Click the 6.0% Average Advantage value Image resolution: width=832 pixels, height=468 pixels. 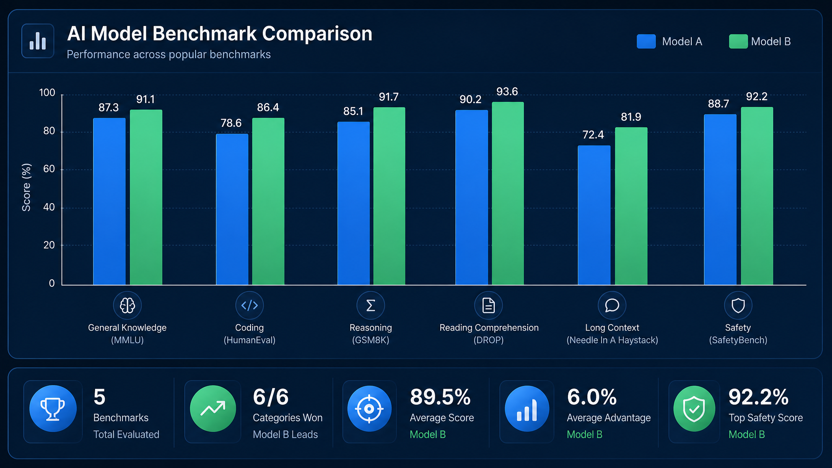(x=592, y=397)
